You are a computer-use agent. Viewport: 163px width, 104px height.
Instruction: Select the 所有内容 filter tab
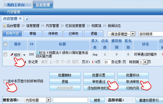[12, 33]
